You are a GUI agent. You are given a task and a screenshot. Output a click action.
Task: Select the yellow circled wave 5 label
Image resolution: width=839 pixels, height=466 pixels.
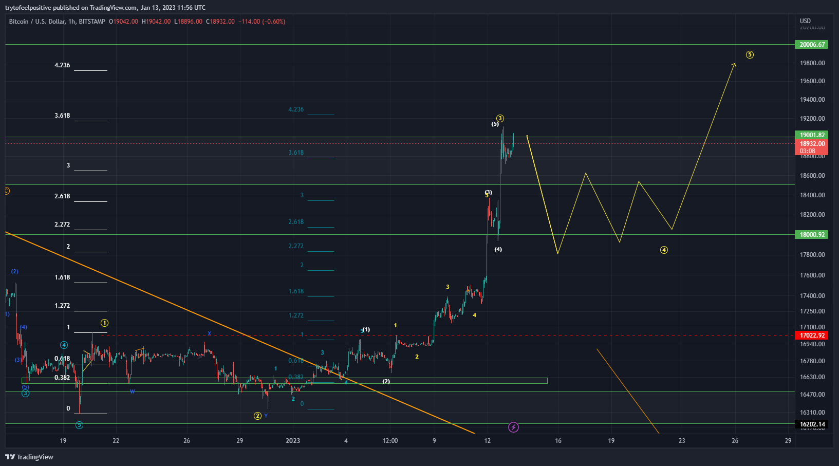click(750, 54)
